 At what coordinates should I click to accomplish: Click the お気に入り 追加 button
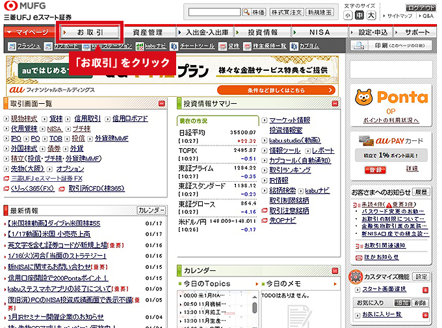tap(402, 303)
